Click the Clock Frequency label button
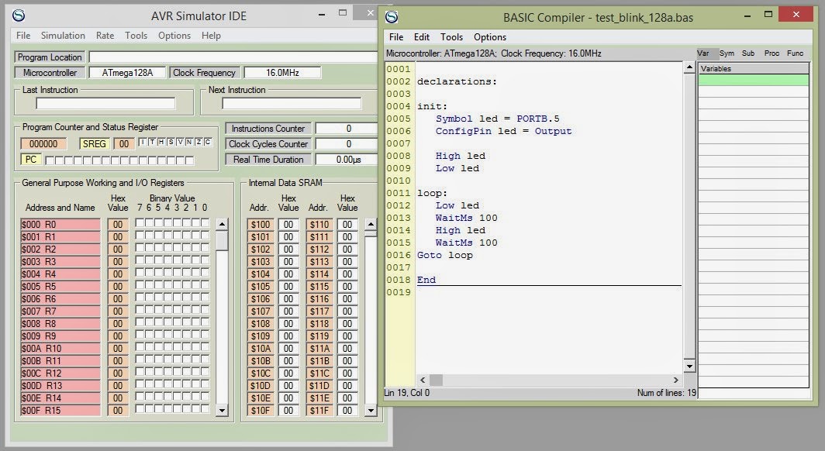This screenshot has height=451, width=825. 204,73
